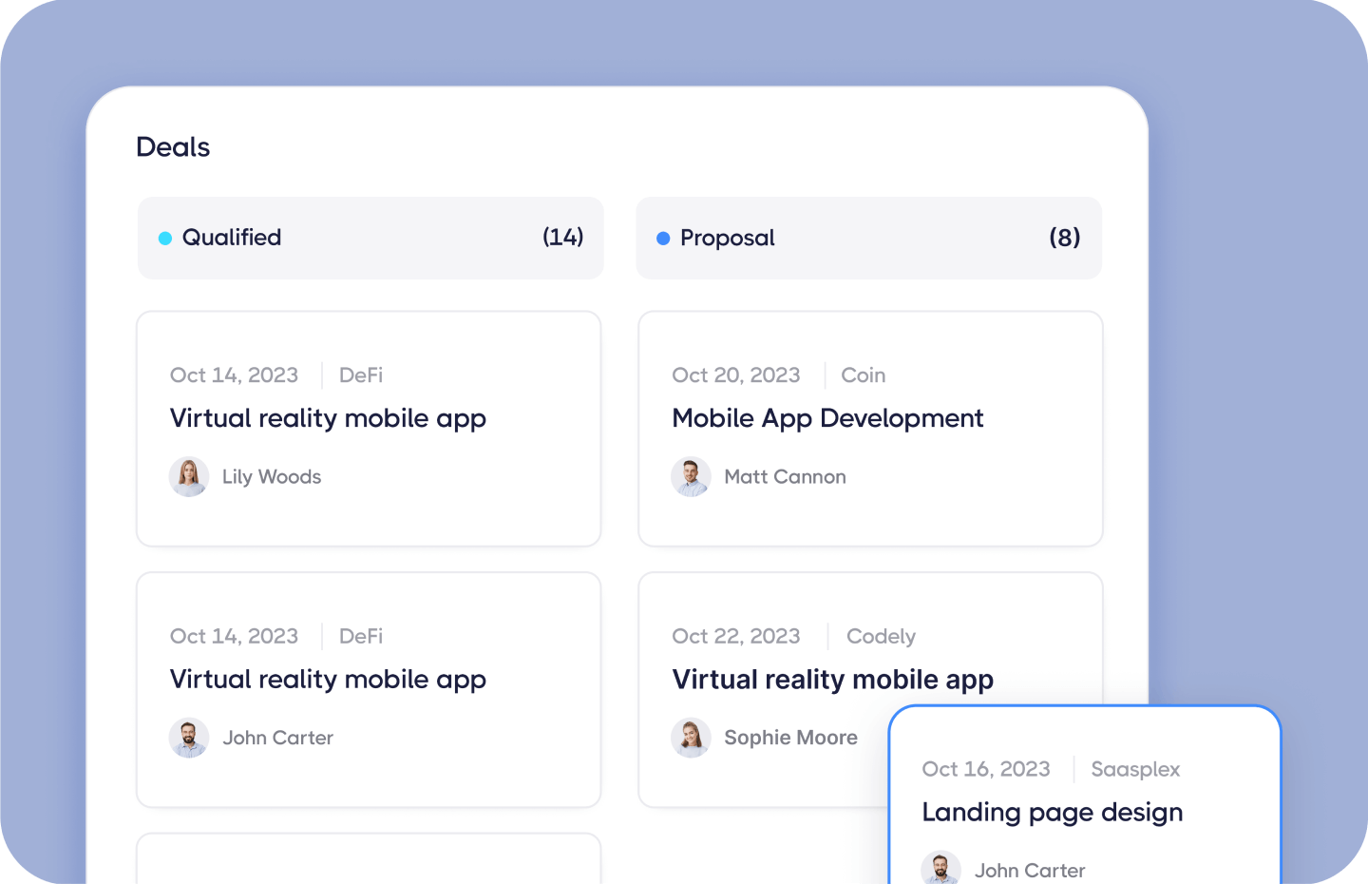The width and height of the screenshot is (1368, 884).
Task: Click Lily Woods' avatar
Action: (189, 476)
